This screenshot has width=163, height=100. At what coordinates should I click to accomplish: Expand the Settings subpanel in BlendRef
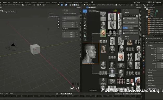point(127,39)
